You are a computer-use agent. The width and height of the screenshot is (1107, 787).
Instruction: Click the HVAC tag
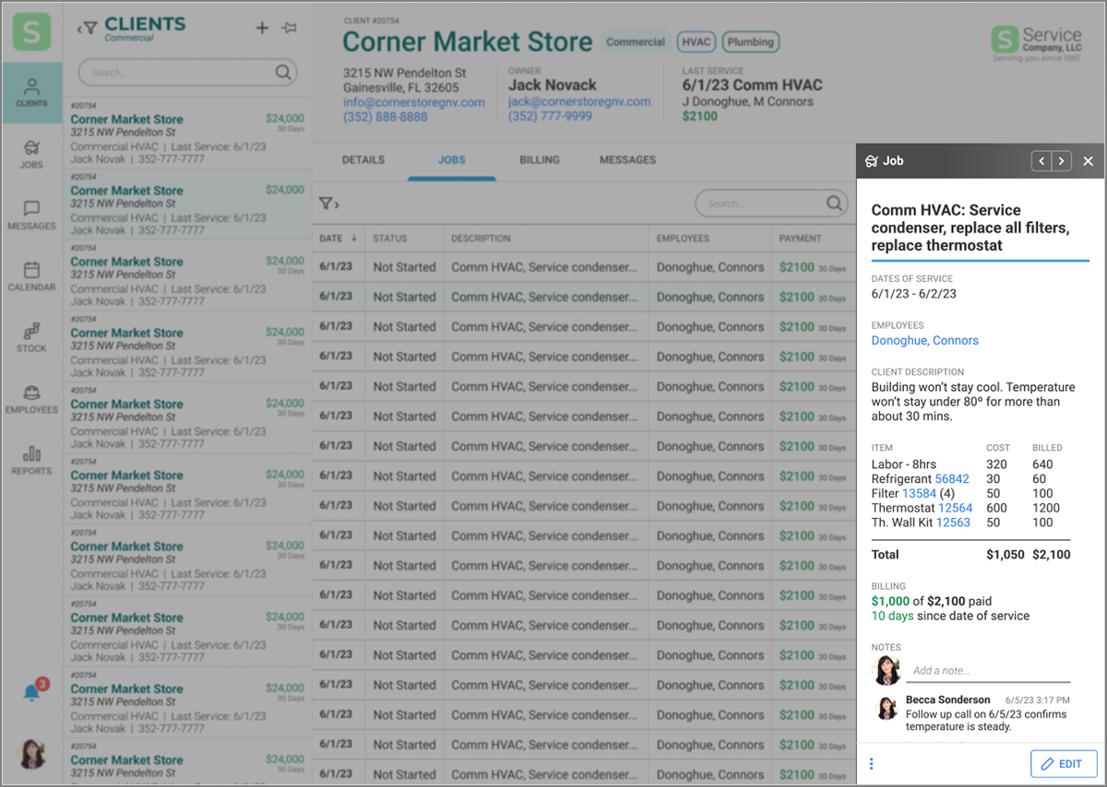(x=696, y=41)
